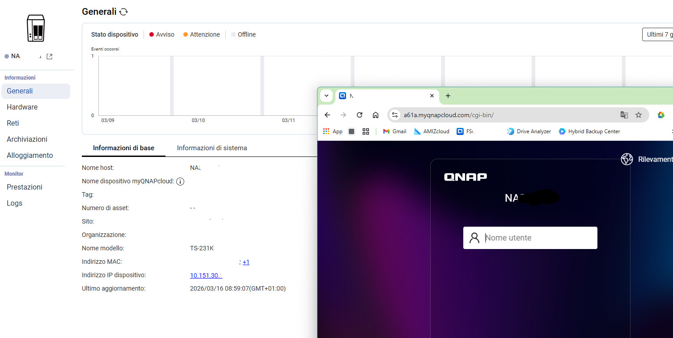Click the info icon next to Nome dispositivo myQNAPcloud
This screenshot has height=338, width=673.
tap(180, 182)
